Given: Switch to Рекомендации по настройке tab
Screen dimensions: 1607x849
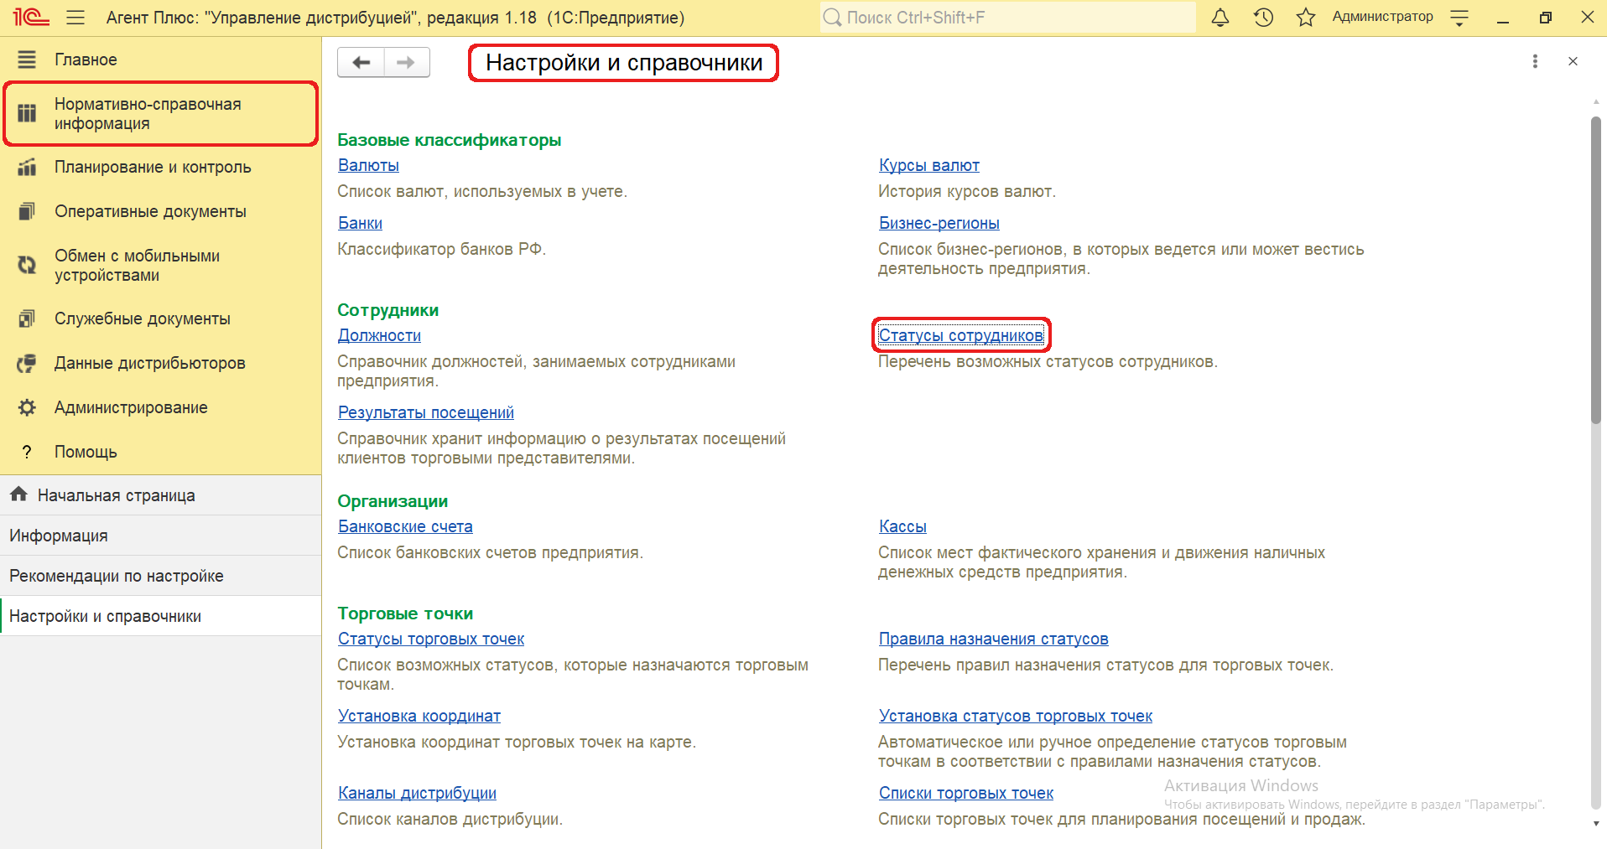Looking at the screenshot, I should coord(161,576).
